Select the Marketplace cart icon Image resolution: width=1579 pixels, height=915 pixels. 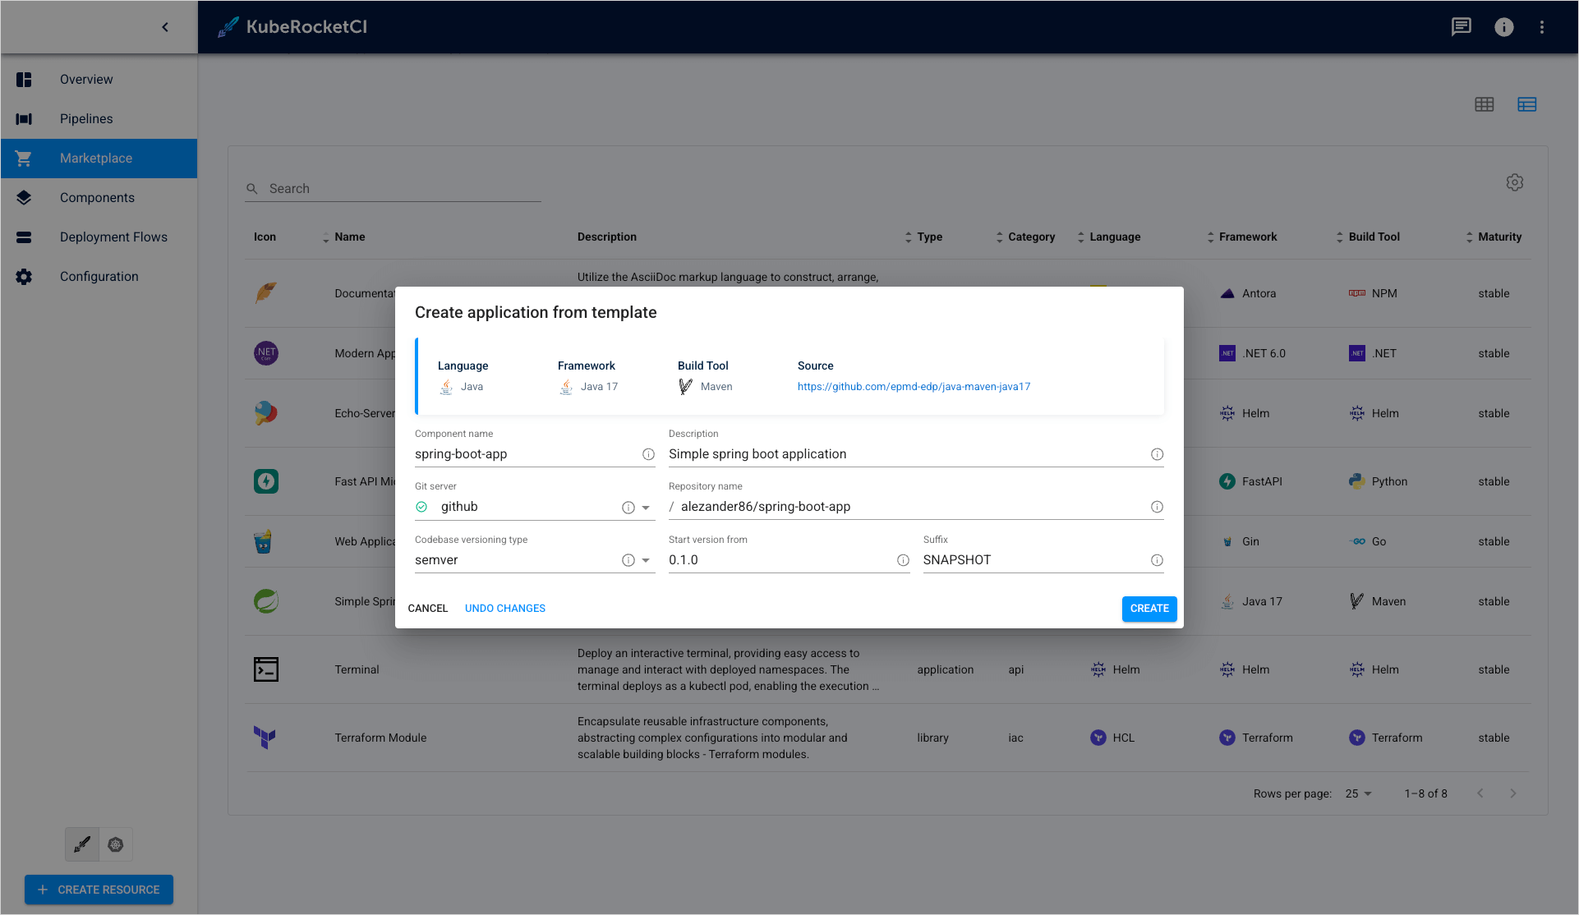pos(24,158)
